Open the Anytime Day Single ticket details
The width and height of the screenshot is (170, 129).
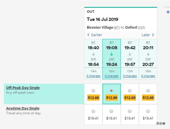pyautogui.click(x=23, y=108)
